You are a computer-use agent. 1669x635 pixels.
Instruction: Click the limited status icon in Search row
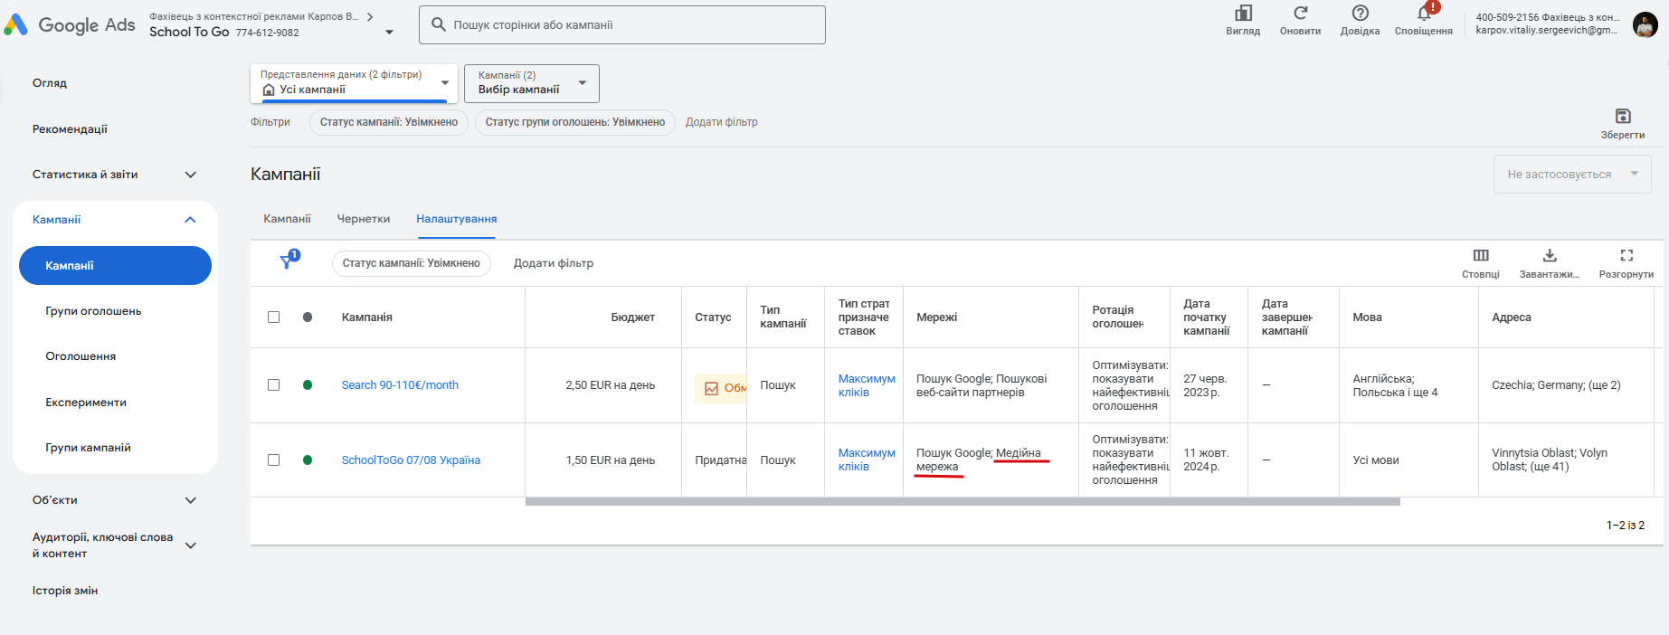[711, 388]
